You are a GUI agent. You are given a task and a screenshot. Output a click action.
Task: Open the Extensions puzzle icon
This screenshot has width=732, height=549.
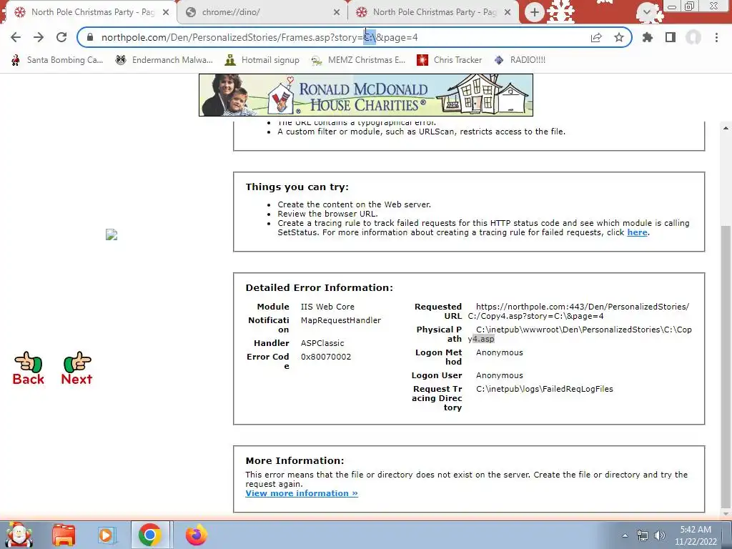[x=648, y=37]
